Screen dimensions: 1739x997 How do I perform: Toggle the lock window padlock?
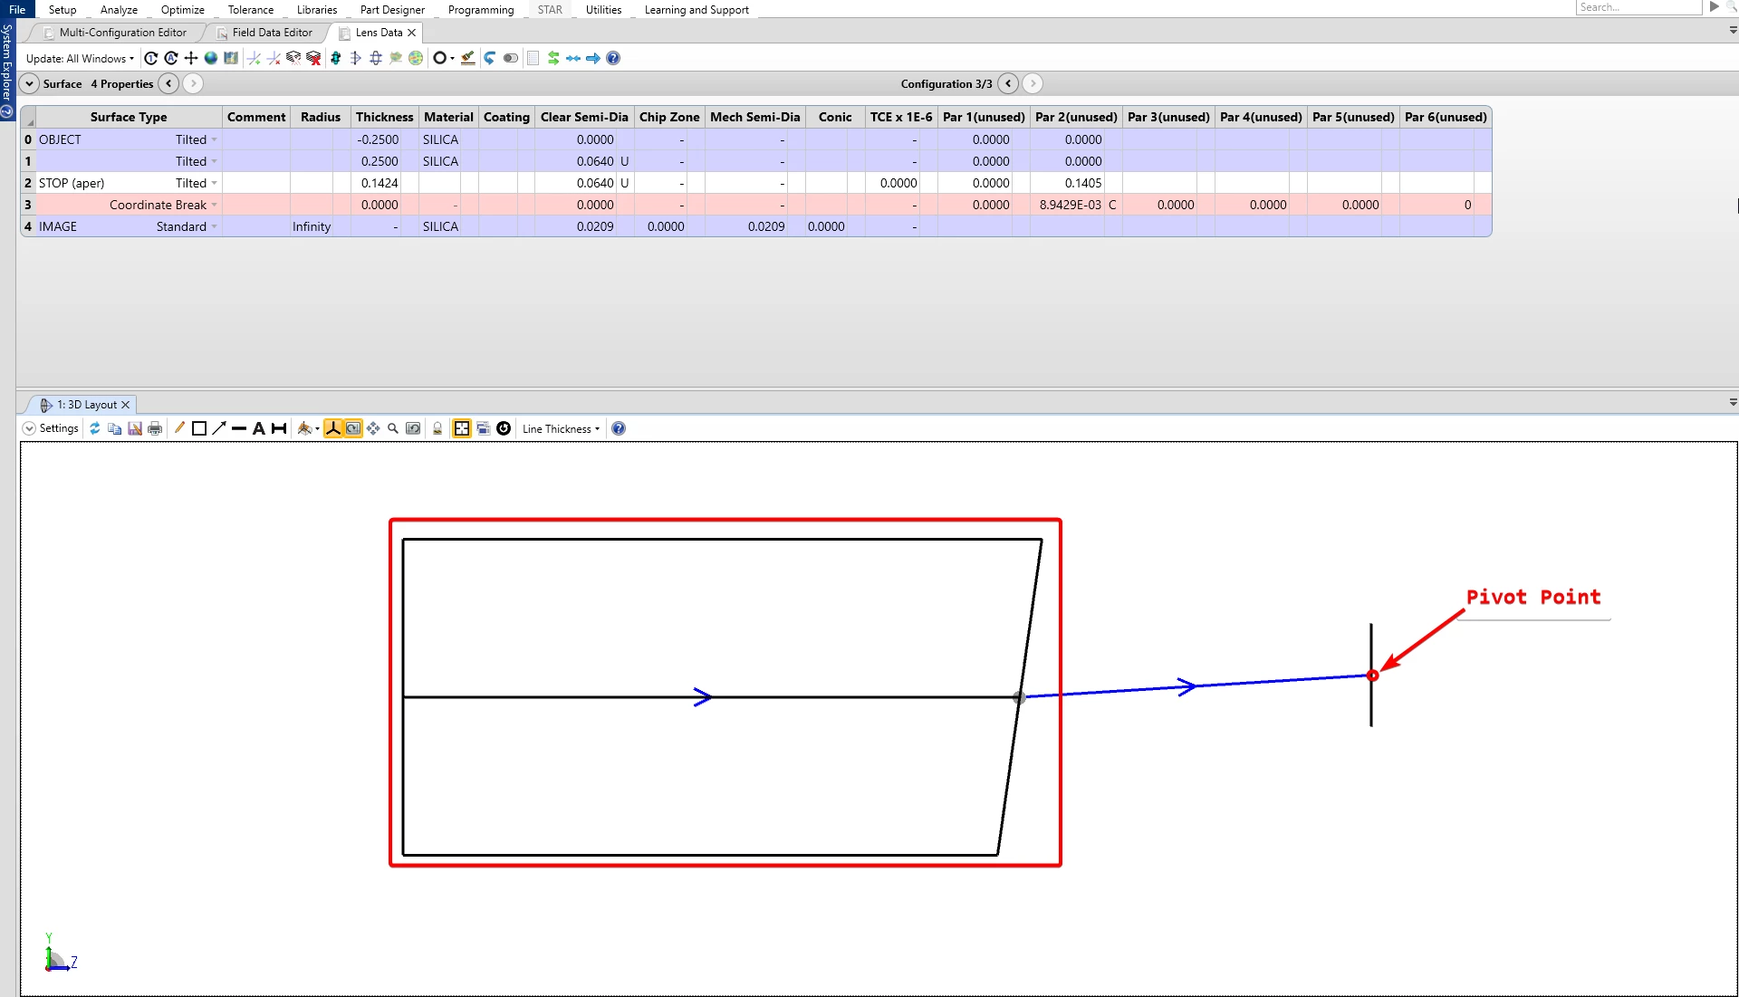point(437,428)
